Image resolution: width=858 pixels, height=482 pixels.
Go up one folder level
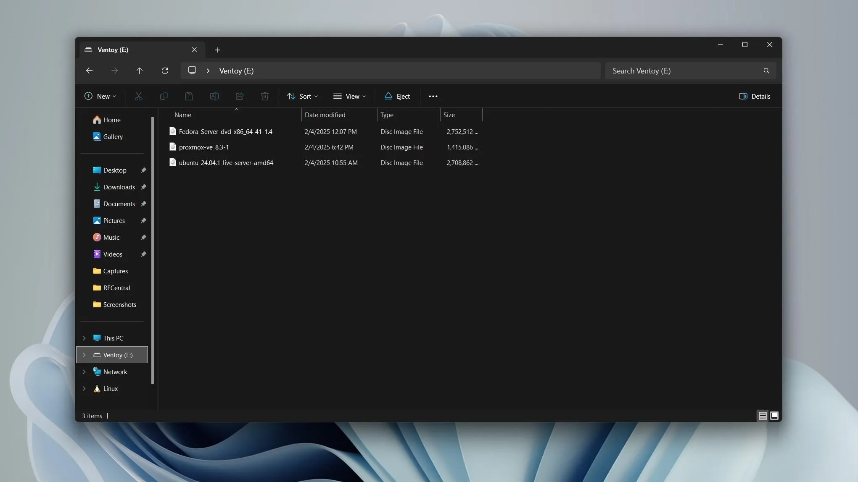[140, 71]
